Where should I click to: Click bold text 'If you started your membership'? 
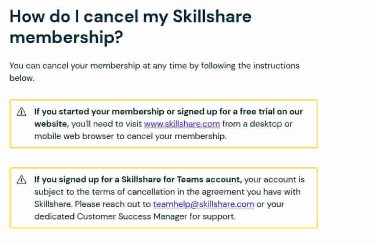pos(99,112)
